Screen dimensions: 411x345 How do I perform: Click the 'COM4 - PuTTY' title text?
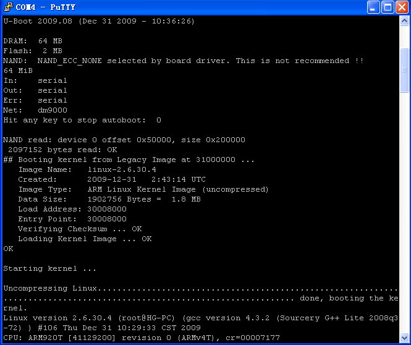coord(46,7)
